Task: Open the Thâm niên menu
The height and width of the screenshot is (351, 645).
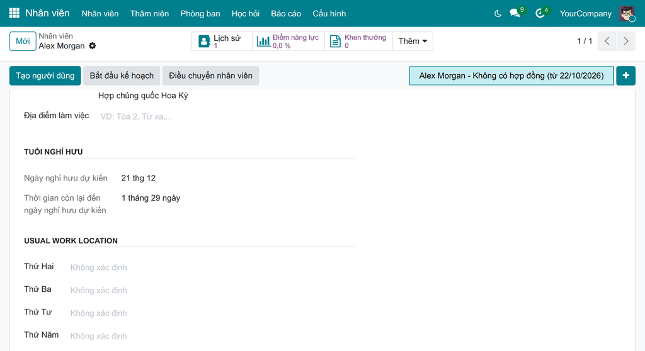Action: click(149, 14)
